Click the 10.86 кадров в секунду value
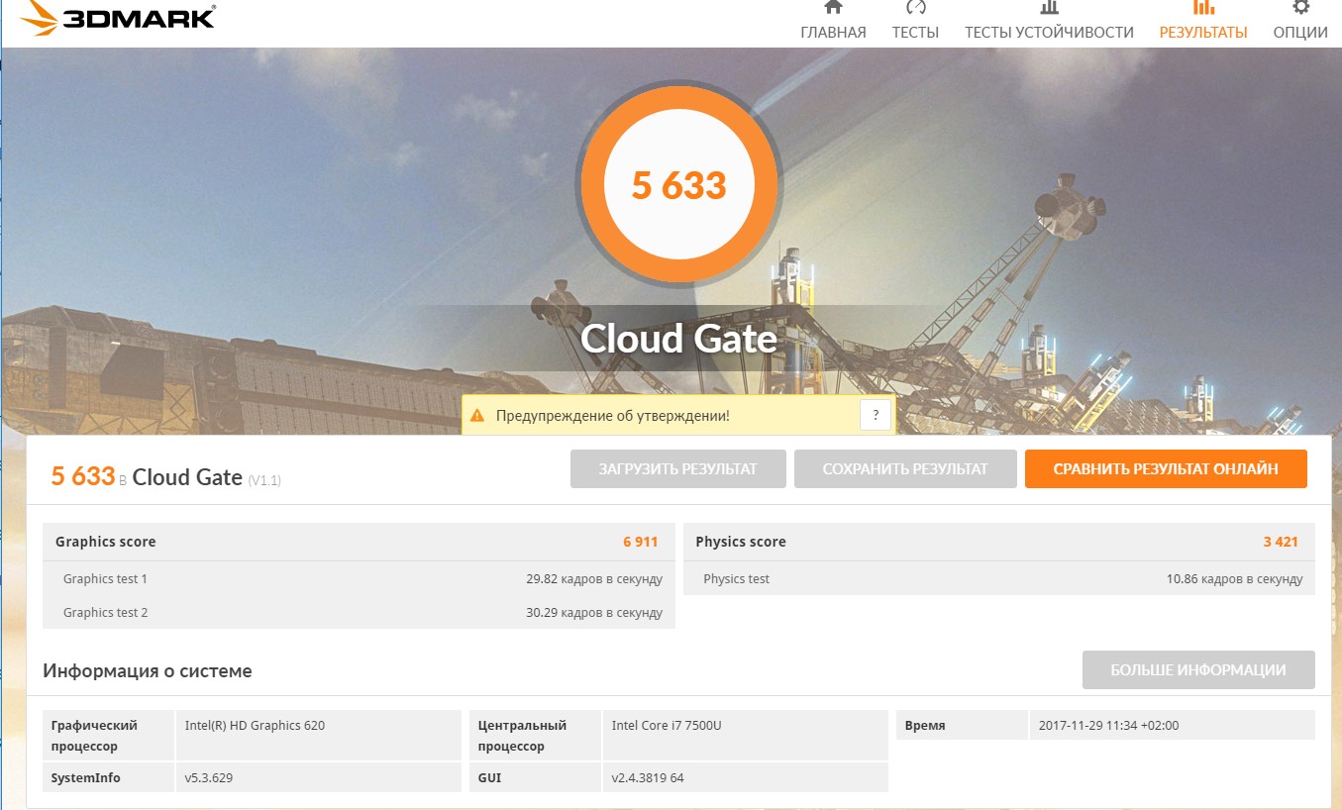1342x810 pixels. 1235,579
